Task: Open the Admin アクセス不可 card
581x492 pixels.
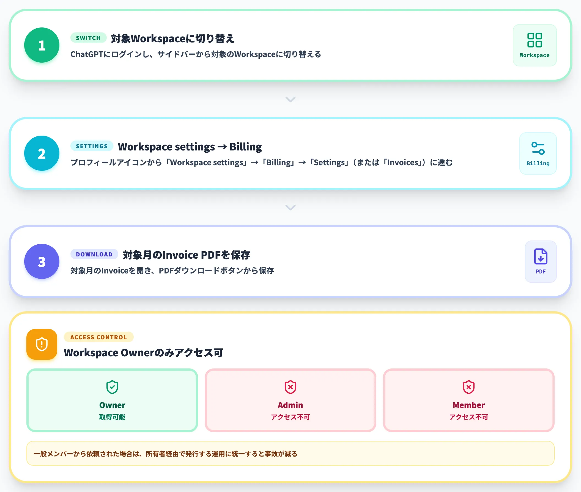Action: tap(290, 400)
